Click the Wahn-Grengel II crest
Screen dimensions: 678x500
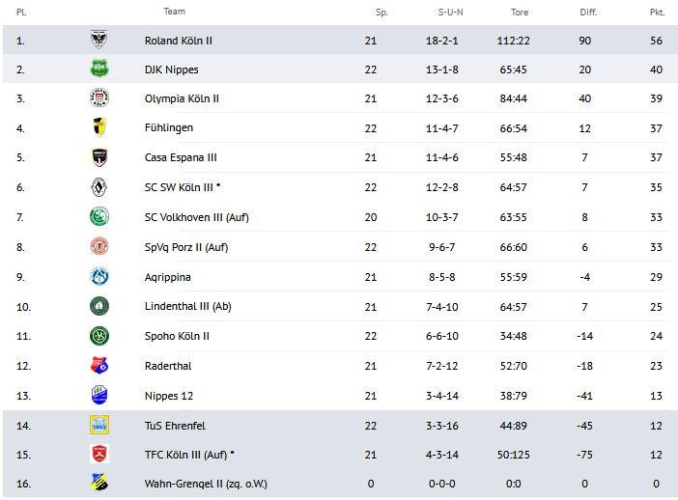pos(98,483)
